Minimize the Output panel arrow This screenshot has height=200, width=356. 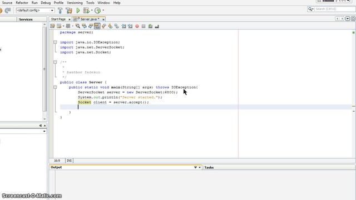(x=195, y=167)
